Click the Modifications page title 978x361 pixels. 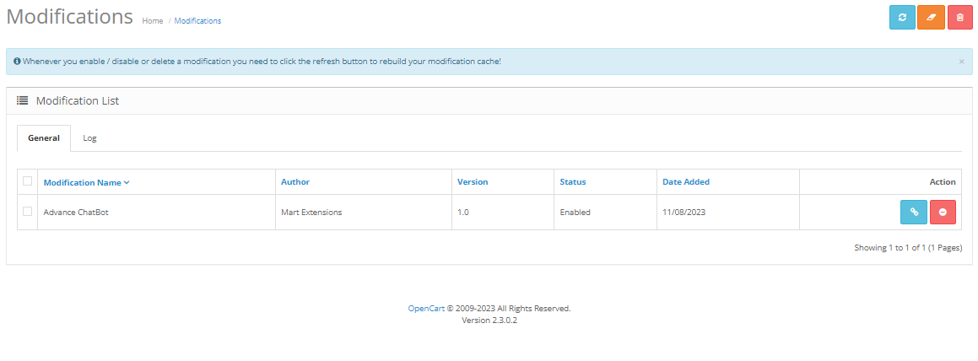pos(70,16)
